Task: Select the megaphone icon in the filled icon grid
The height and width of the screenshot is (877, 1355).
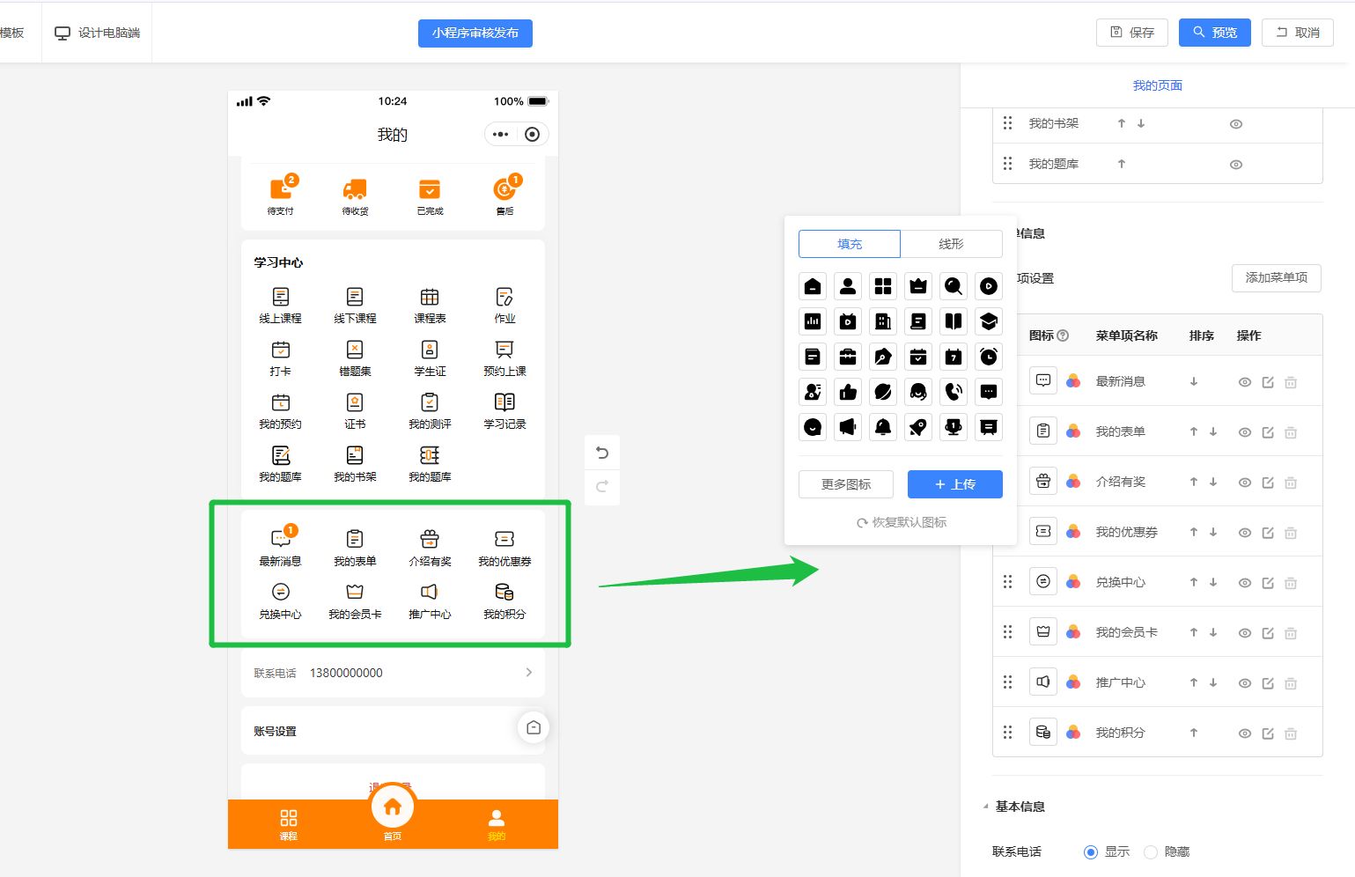Action: point(848,427)
